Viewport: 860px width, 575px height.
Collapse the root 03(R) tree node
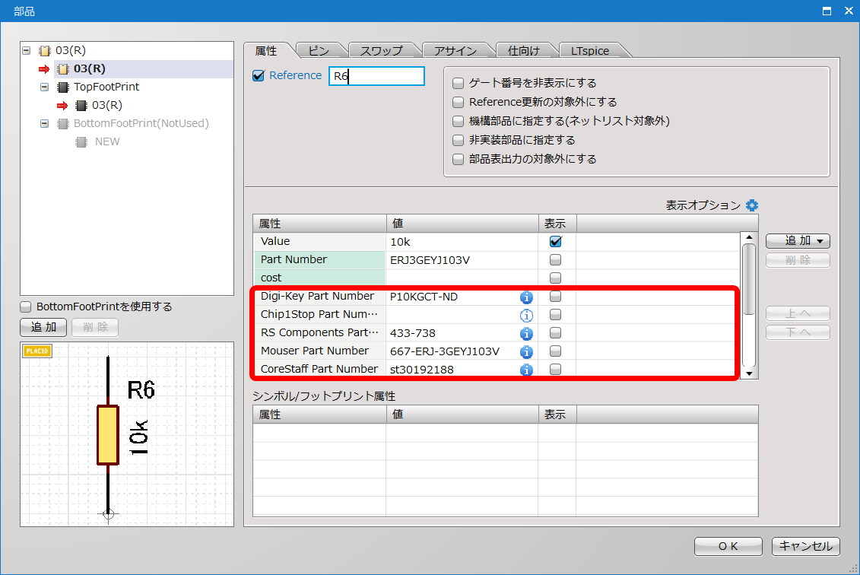[27, 50]
